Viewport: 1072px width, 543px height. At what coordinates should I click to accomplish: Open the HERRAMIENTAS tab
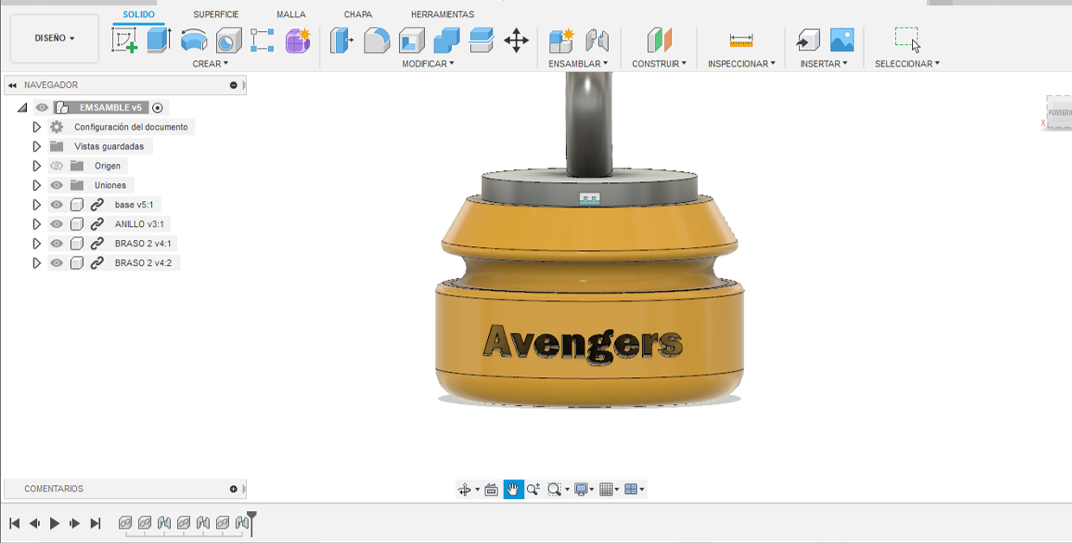coord(442,15)
